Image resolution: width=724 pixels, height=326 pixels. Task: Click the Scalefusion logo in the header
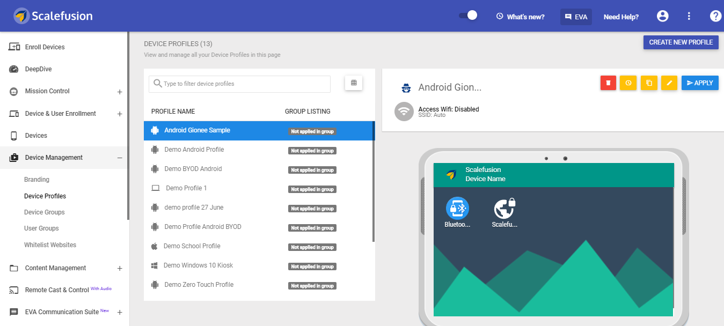pyautogui.click(x=53, y=16)
